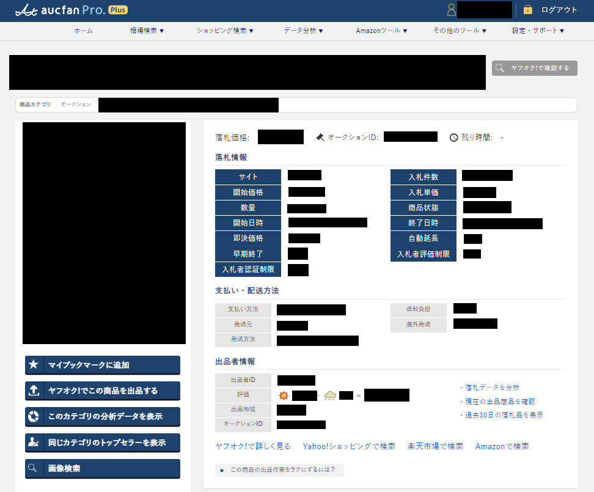This screenshot has height=492, width=594.
Task: Click the user account person icon
Action: point(451,10)
